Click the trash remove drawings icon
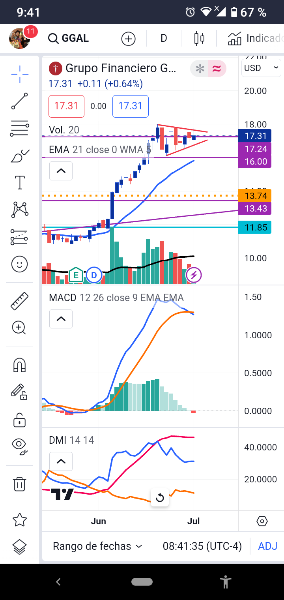The image size is (284, 600). (x=19, y=484)
